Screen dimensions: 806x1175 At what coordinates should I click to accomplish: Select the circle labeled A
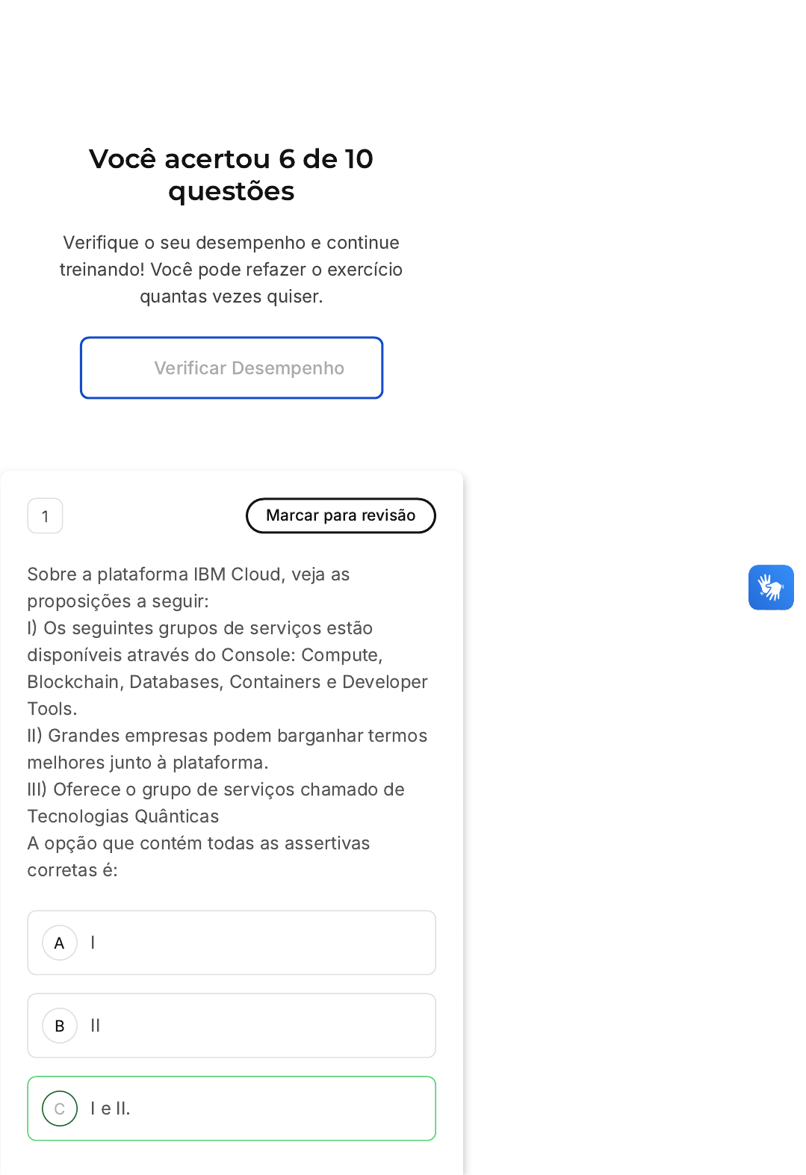coord(60,943)
